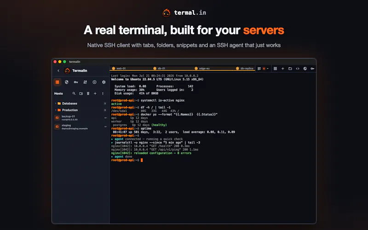Click the terminal prompt cursor line
The height and width of the screenshot is (230, 368).
click(x=127, y=160)
